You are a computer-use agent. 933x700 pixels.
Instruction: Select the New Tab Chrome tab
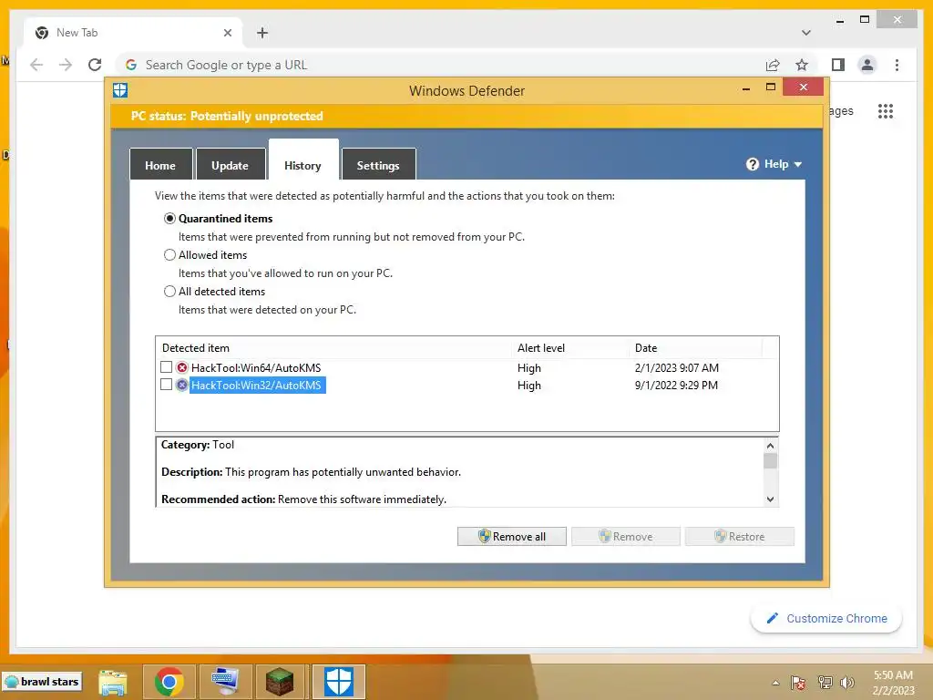coord(133,33)
